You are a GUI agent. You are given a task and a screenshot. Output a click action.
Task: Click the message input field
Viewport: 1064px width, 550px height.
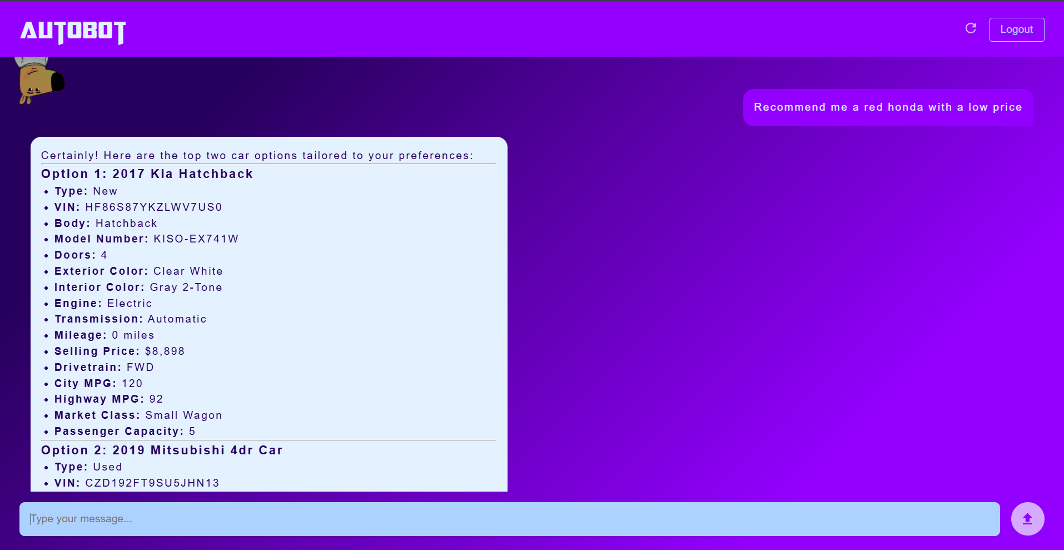pyautogui.click(x=510, y=519)
